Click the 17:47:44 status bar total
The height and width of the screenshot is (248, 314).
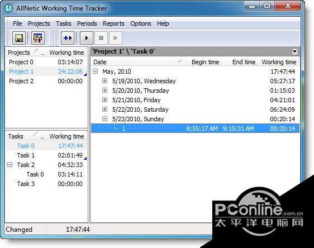(78, 230)
